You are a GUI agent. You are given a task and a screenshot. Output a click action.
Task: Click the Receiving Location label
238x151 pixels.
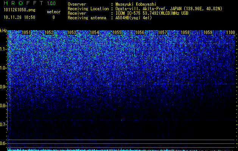[88, 9]
